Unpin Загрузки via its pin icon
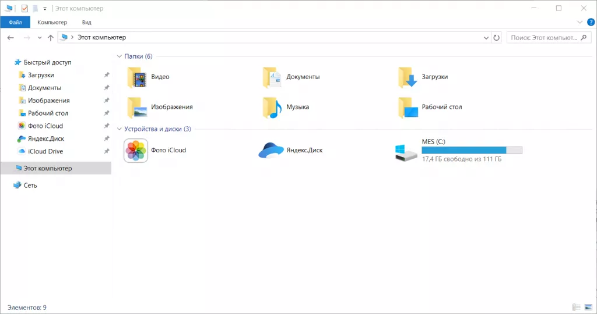Image resolution: width=597 pixels, height=314 pixels. (x=107, y=75)
